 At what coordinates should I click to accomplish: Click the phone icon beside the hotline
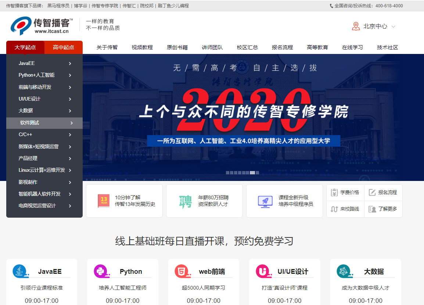[331, 6]
